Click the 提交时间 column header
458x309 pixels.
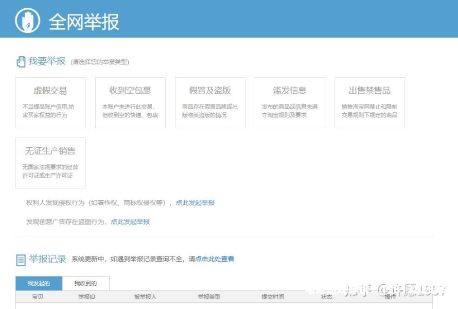pyautogui.click(x=272, y=297)
